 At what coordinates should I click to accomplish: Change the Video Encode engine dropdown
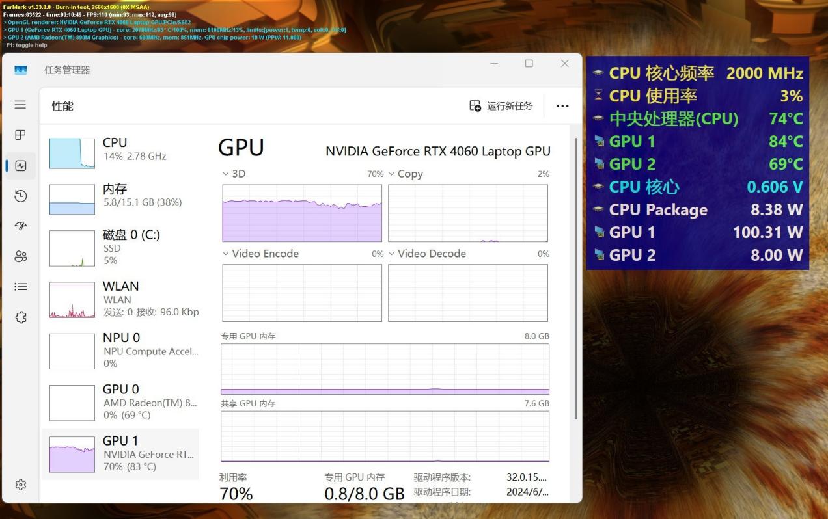tap(226, 254)
